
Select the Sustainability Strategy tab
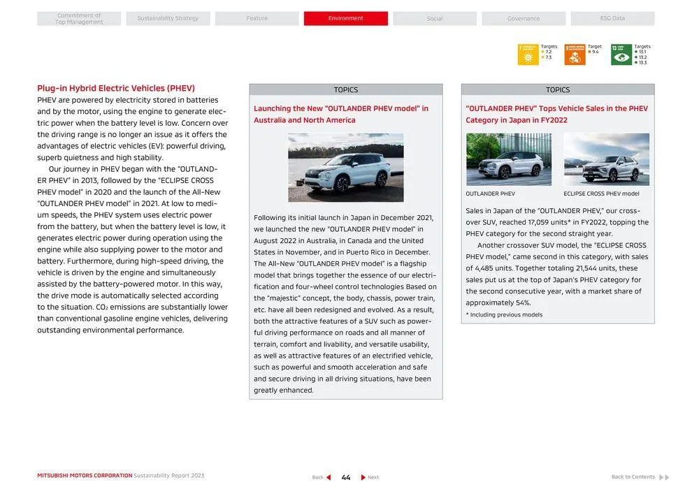coord(168,18)
